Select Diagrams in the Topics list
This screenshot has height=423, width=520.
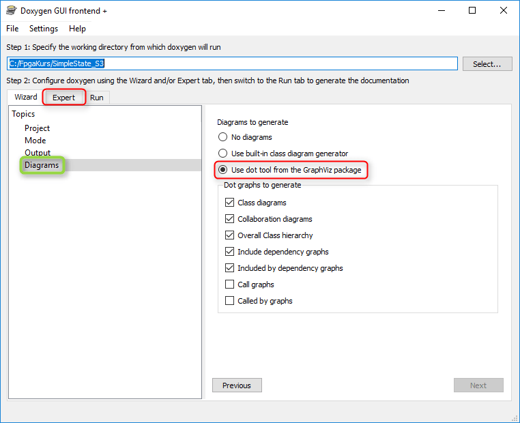(42, 165)
